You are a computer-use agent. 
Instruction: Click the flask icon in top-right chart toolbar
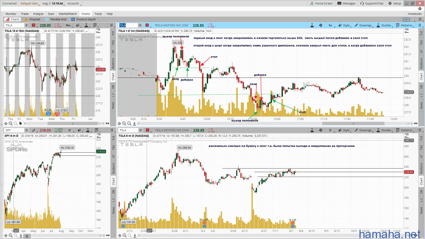point(312,25)
